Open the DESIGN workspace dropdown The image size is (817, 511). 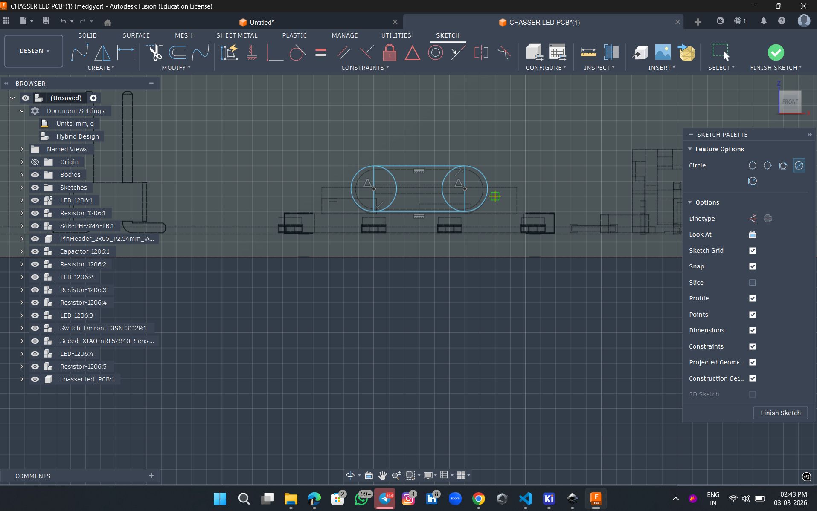pos(34,51)
